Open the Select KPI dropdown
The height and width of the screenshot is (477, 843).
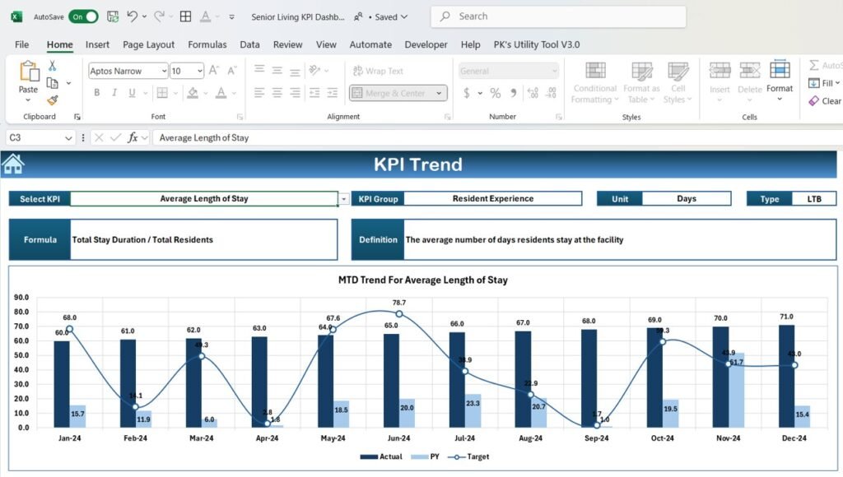pyautogui.click(x=343, y=198)
